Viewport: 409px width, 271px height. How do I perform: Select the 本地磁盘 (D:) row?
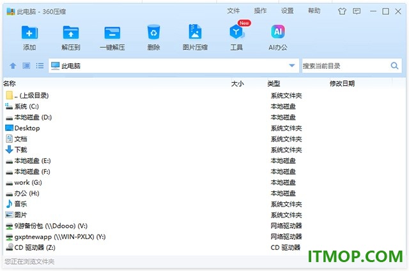(204, 117)
